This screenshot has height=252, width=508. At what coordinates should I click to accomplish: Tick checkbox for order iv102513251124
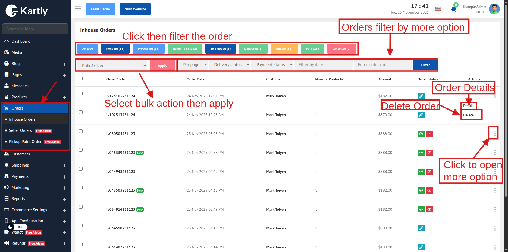click(x=81, y=112)
